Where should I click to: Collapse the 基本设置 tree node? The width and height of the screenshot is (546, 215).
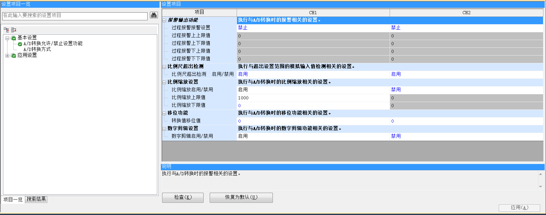point(7,38)
